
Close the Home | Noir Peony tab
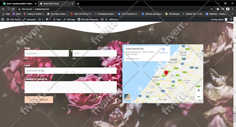pyautogui.click(x=72, y=3)
